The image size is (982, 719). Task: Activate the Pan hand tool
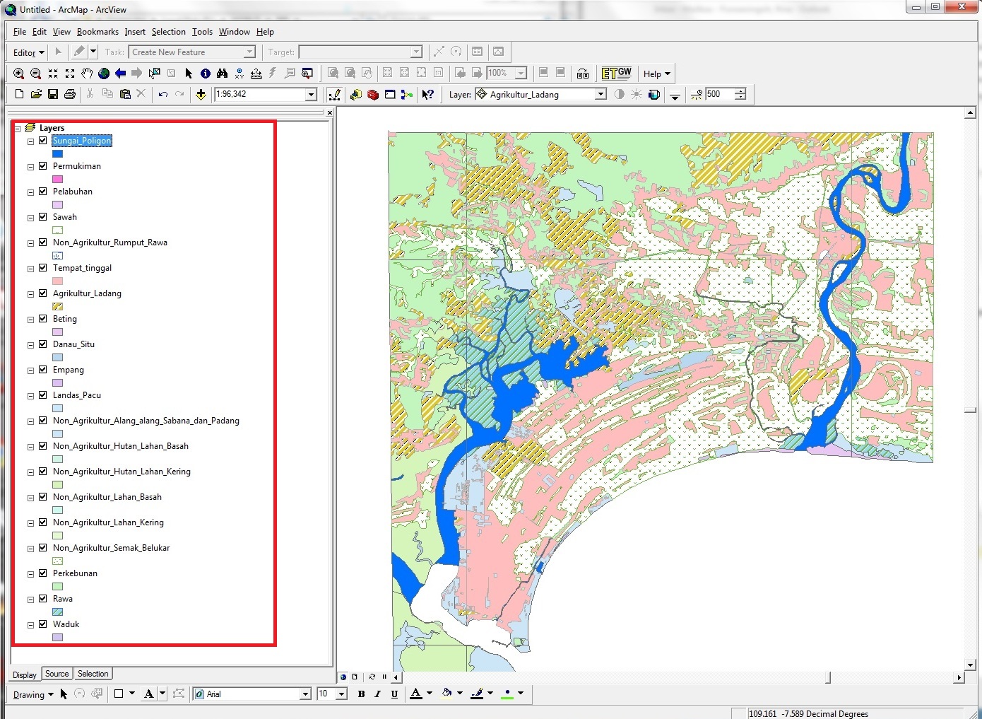pos(87,74)
